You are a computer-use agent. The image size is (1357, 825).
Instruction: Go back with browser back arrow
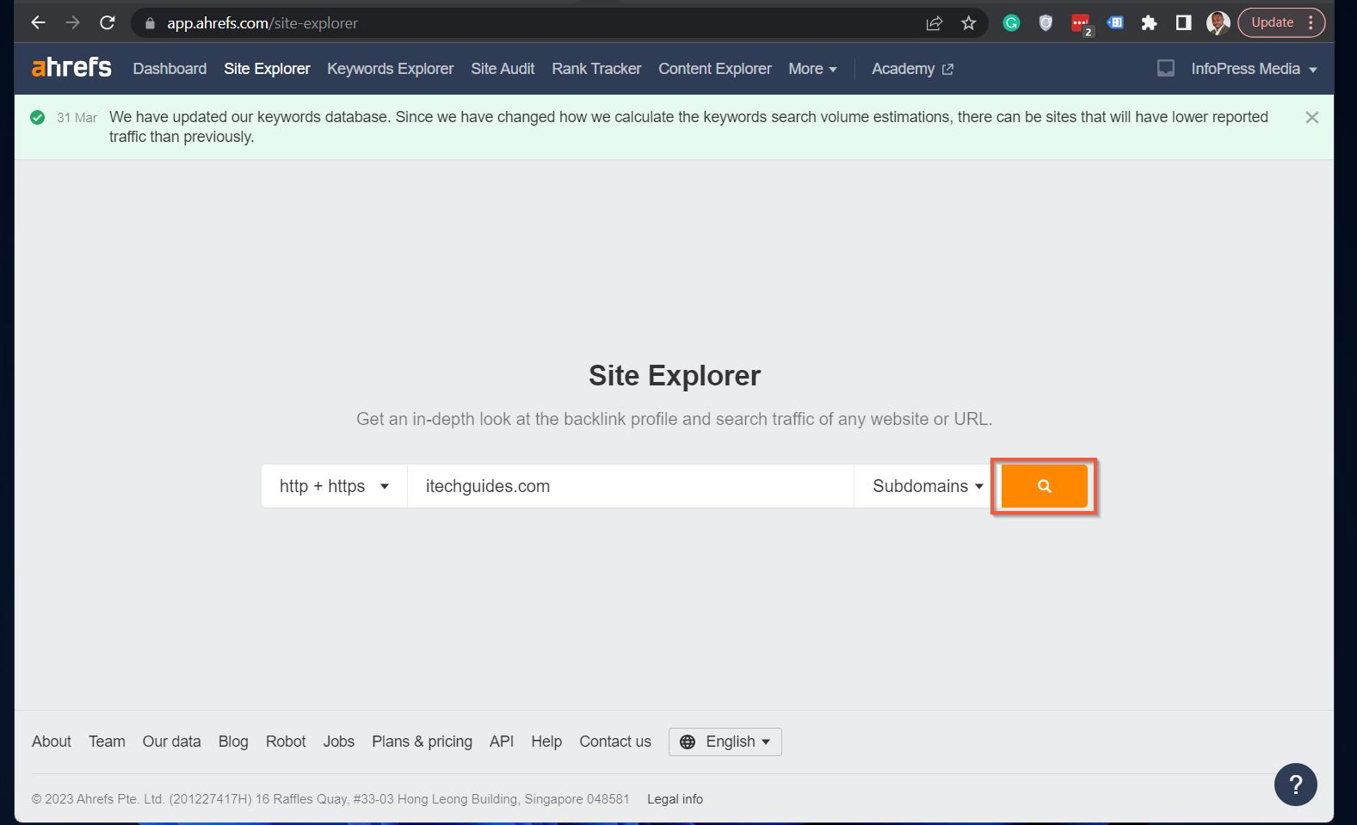pos(38,23)
